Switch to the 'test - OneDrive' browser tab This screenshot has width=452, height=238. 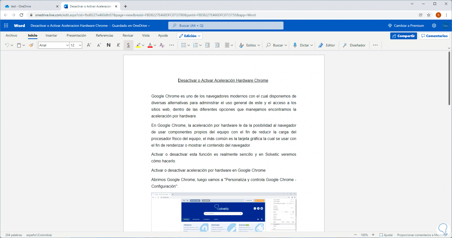(x=31, y=6)
